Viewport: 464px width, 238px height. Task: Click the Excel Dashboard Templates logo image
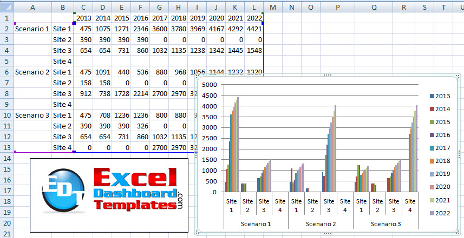(109, 195)
